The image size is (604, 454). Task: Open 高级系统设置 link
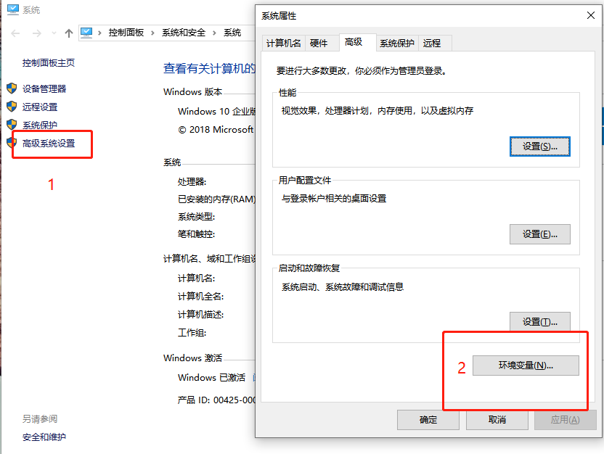(x=49, y=144)
